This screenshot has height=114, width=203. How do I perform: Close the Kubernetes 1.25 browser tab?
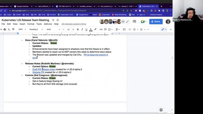(x=157, y=6)
